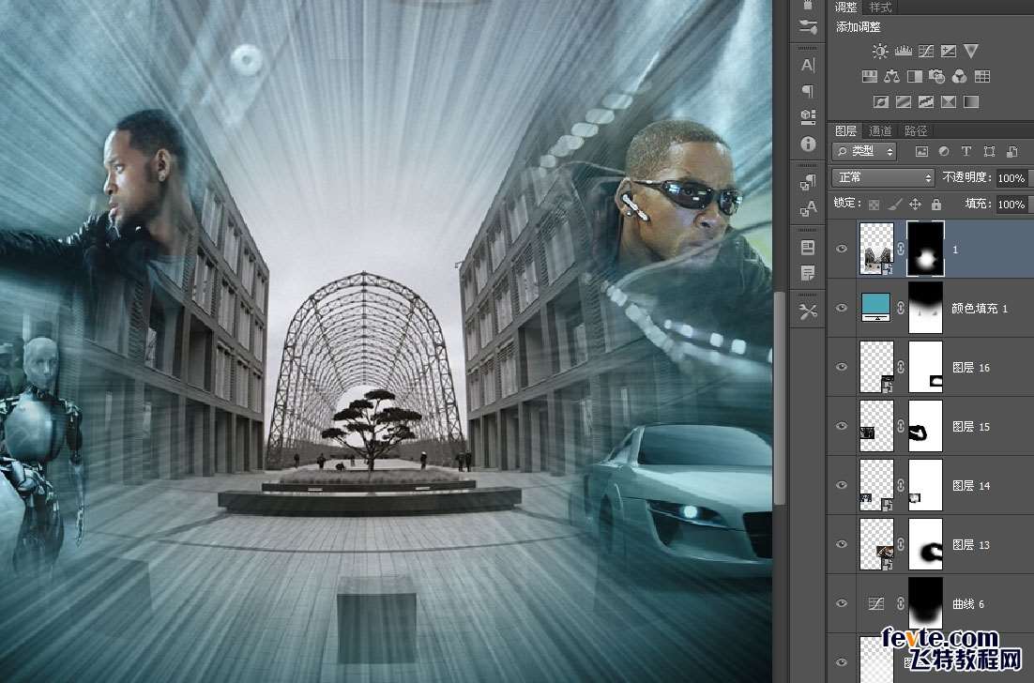This screenshot has height=683, width=1034.
Task: Add a Curves adjustment layer
Action: (x=926, y=52)
